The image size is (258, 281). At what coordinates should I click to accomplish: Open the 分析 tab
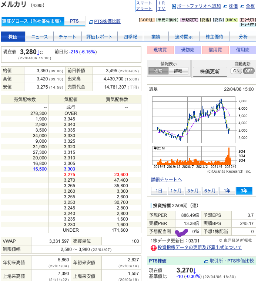[243, 37]
